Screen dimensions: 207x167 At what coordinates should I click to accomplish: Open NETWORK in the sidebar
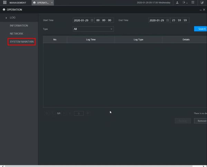tap(17, 33)
